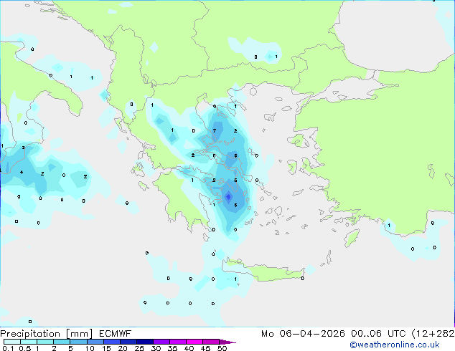Click the '00..06 UTC' time range text
The image size is (455, 351).
pyautogui.click(x=378, y=334)
